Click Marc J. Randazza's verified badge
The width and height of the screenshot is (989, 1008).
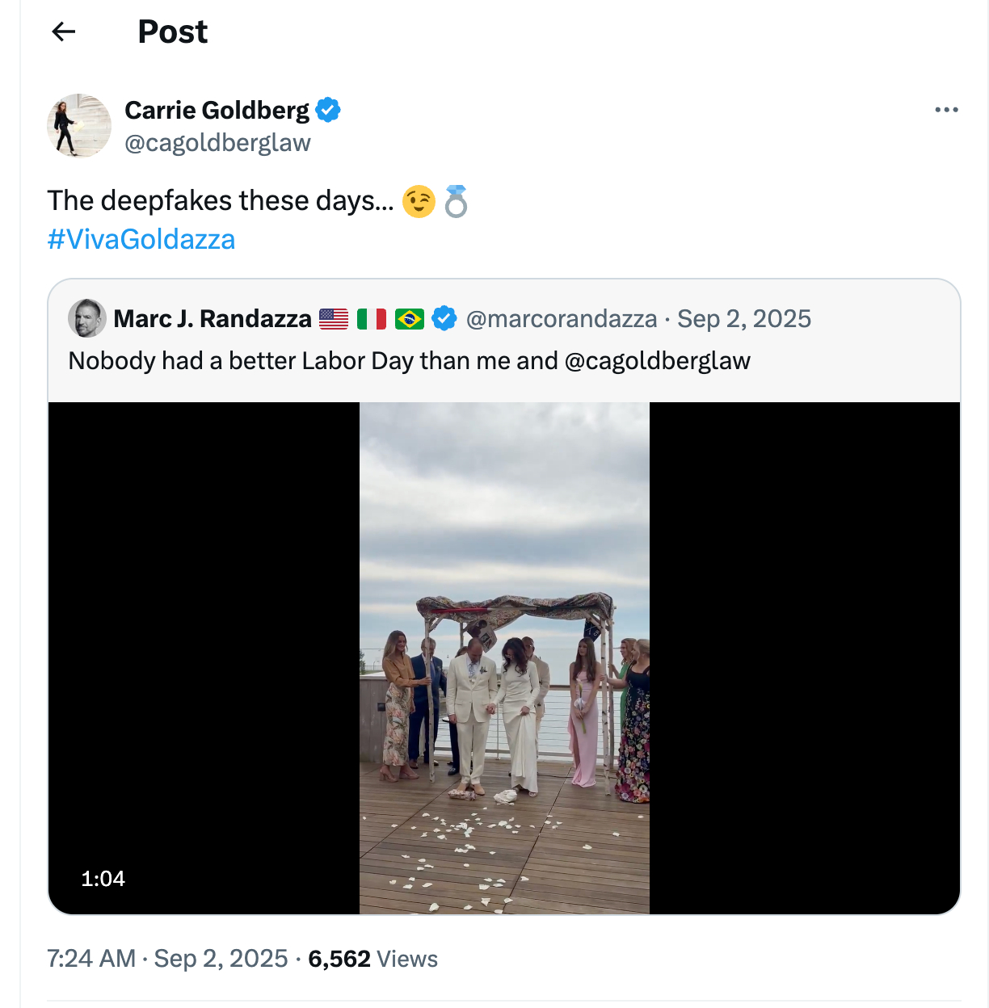tap(444, 319)
